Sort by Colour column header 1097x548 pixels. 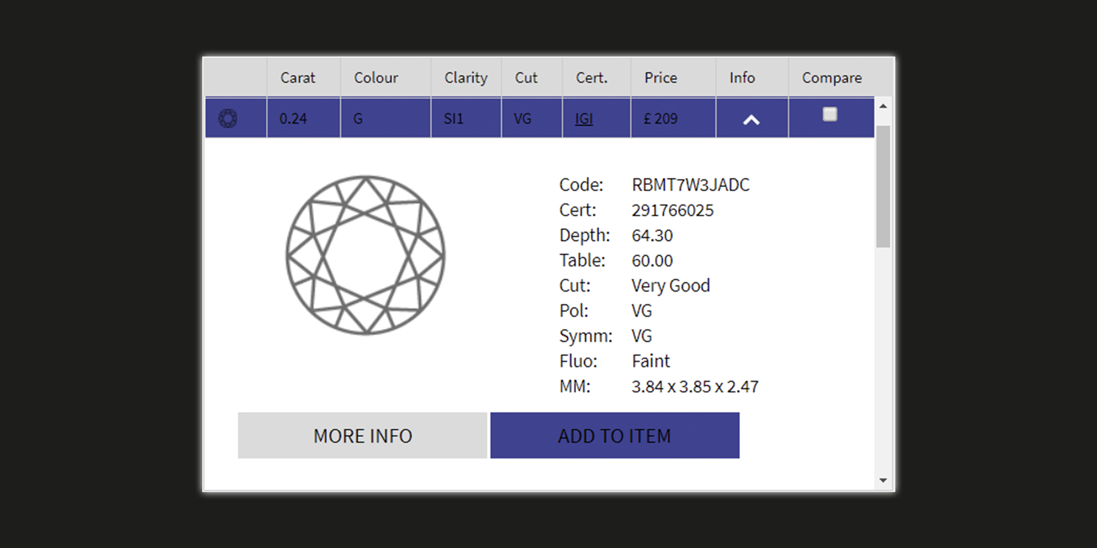[x=376, y=78]
